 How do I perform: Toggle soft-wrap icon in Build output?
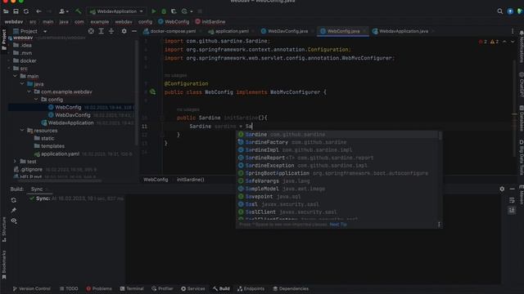(x=512, y=200)
